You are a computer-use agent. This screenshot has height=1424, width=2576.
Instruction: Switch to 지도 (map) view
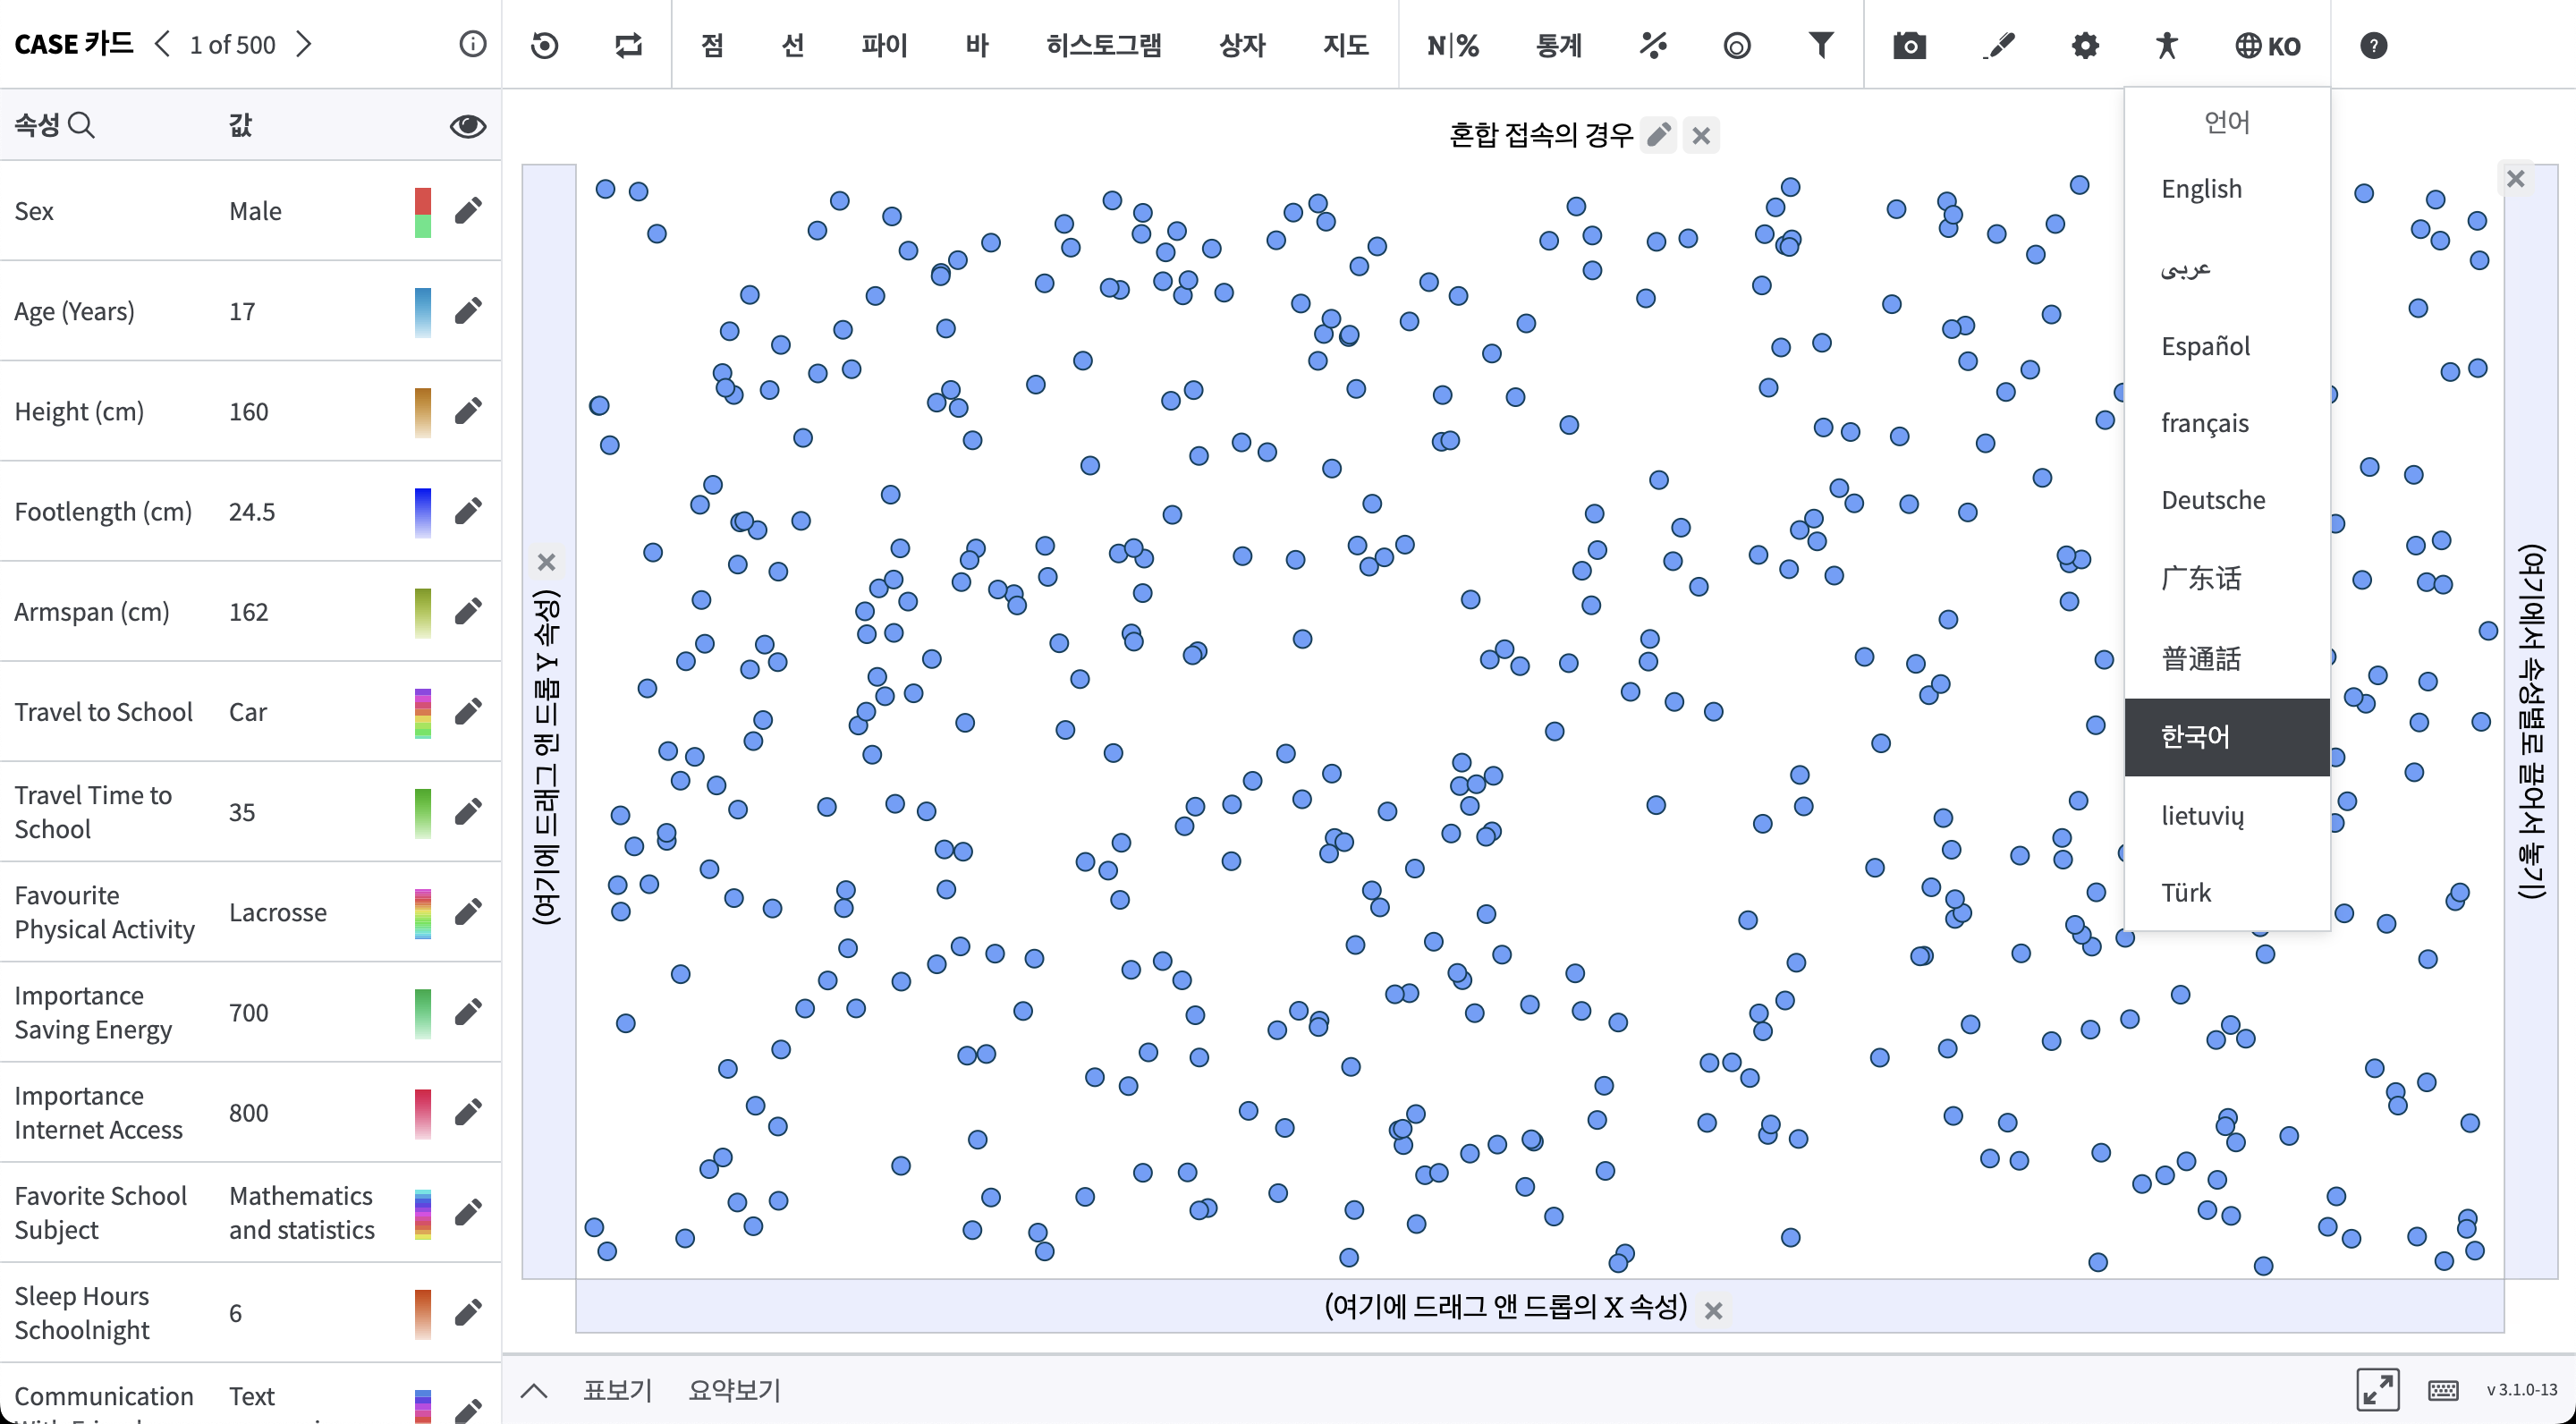(x=1345, y=45)
